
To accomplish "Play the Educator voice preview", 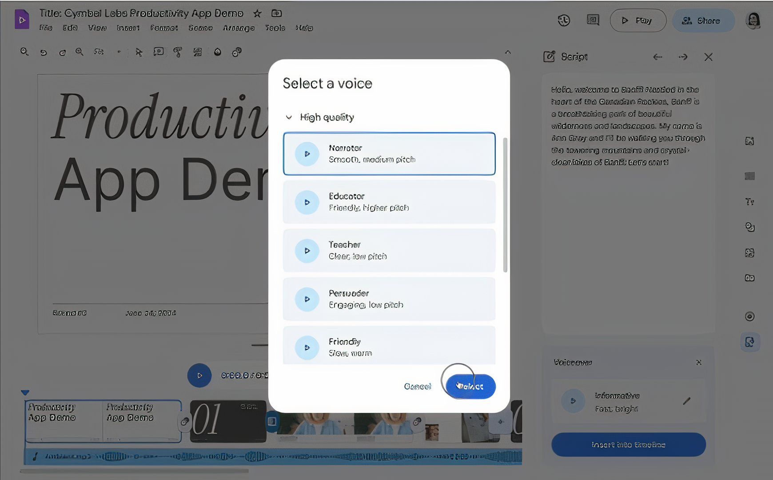I will (307, 202).
